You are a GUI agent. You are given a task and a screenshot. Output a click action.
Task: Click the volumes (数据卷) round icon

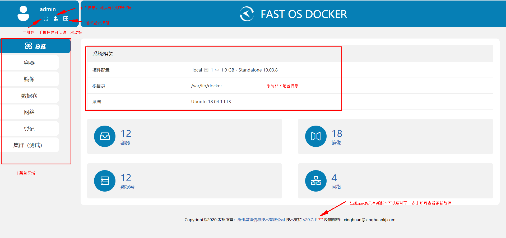point(105,181)
